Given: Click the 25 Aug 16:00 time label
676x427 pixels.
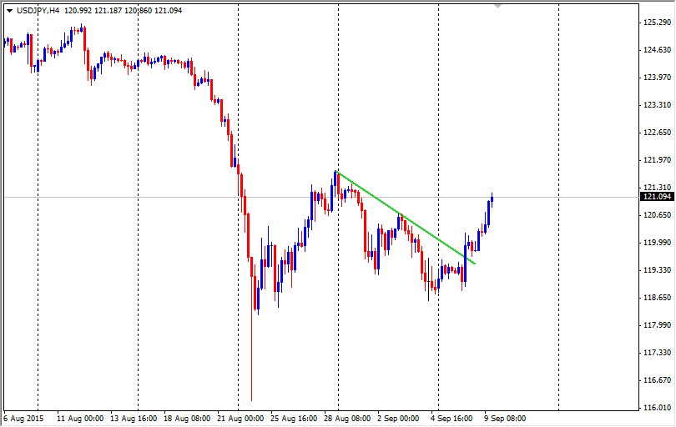Looking at the screenshot, I should coord(294,419).
